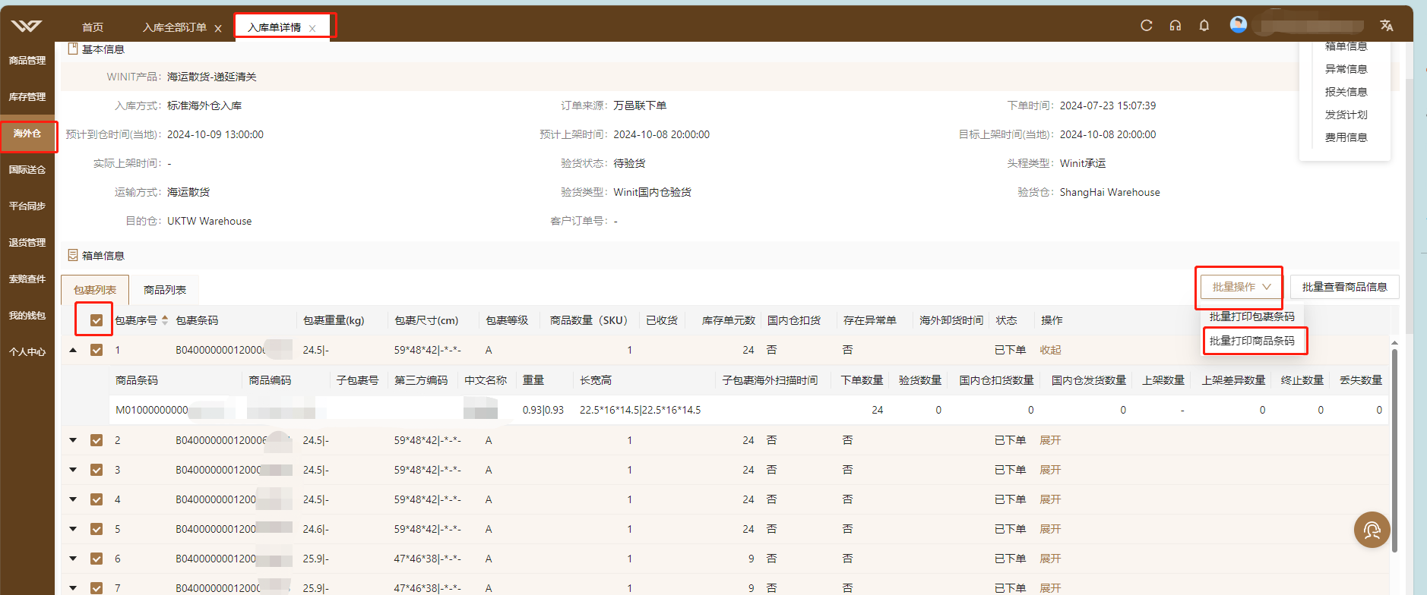Screen dimensions: 1427x595
Task: Click the ShangHai Warehouse inspection value
Action: pos(1109,192)
